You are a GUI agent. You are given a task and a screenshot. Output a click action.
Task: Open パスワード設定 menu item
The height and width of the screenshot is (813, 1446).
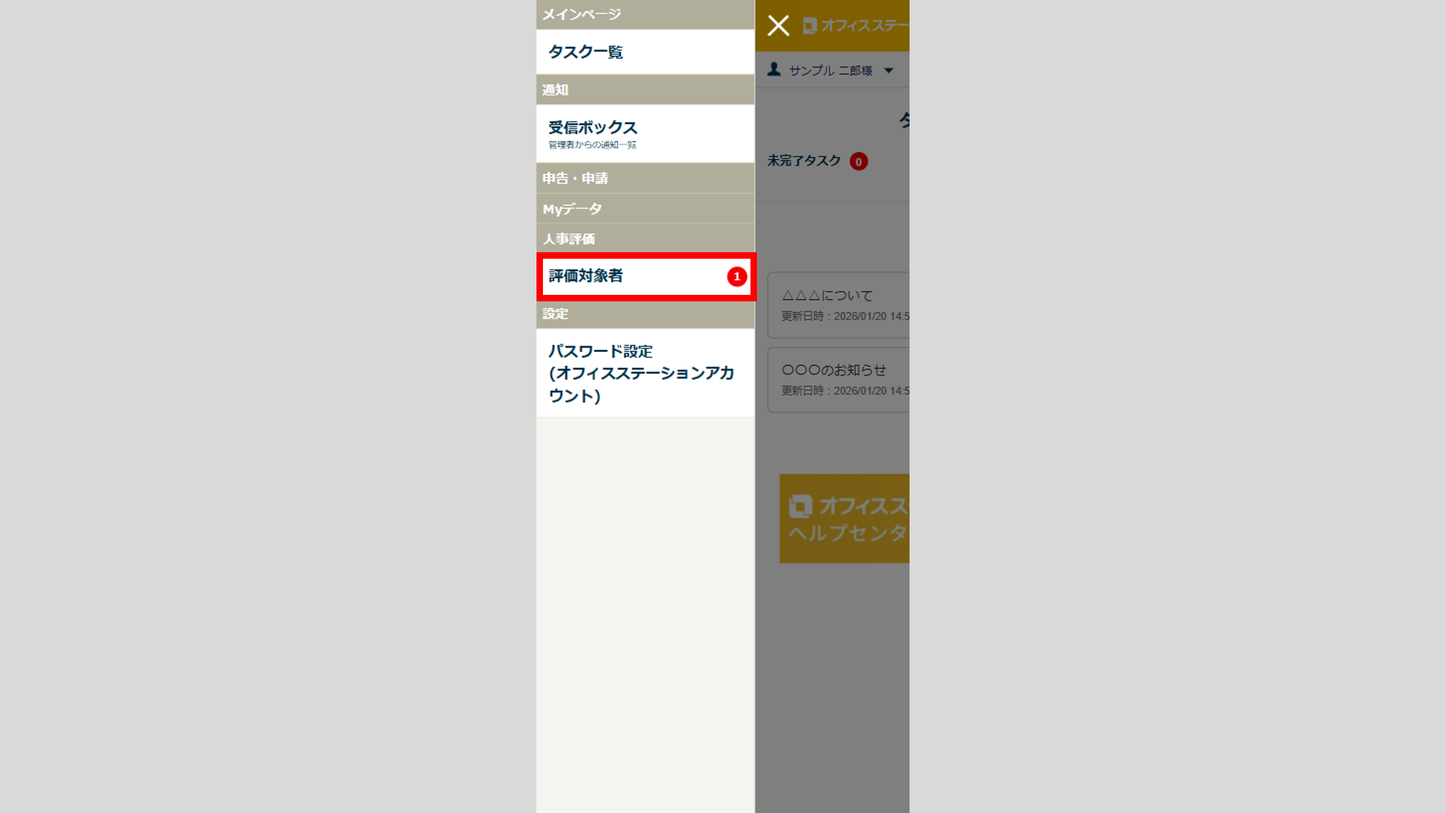[645, 373]
